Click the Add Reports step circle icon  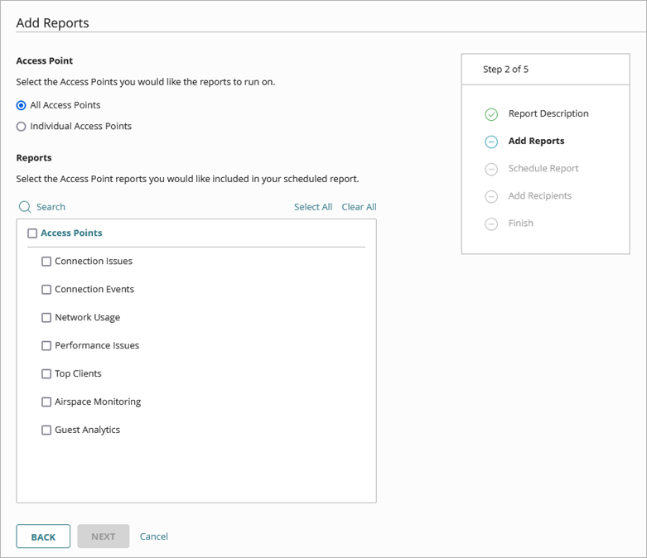[491, 142]
